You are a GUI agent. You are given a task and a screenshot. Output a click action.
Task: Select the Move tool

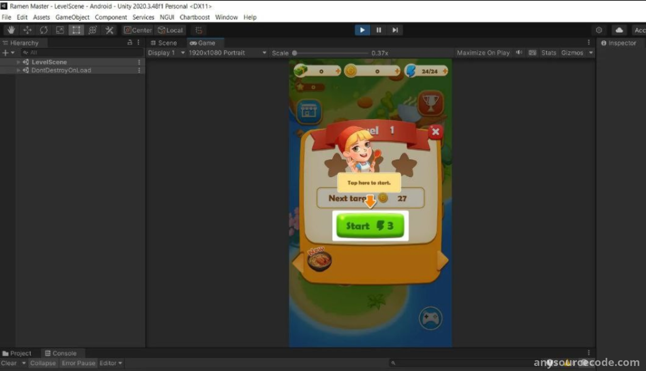[x=27, y=30]
